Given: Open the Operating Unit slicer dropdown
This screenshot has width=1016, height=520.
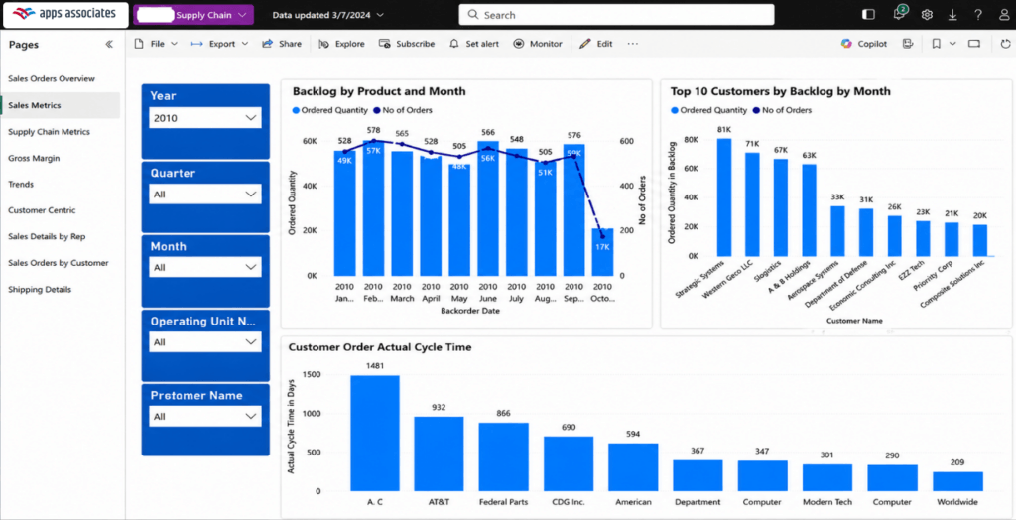Looking at the screenshot, I should [x=205, y=342].
